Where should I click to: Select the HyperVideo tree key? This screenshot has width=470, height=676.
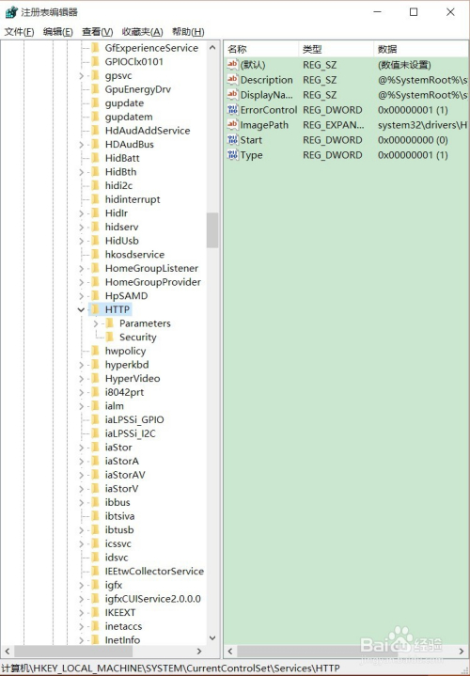click(133, 378)
